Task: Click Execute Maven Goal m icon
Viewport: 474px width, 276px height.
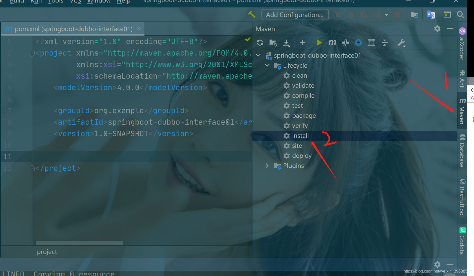Action: [x=332, y=43]
